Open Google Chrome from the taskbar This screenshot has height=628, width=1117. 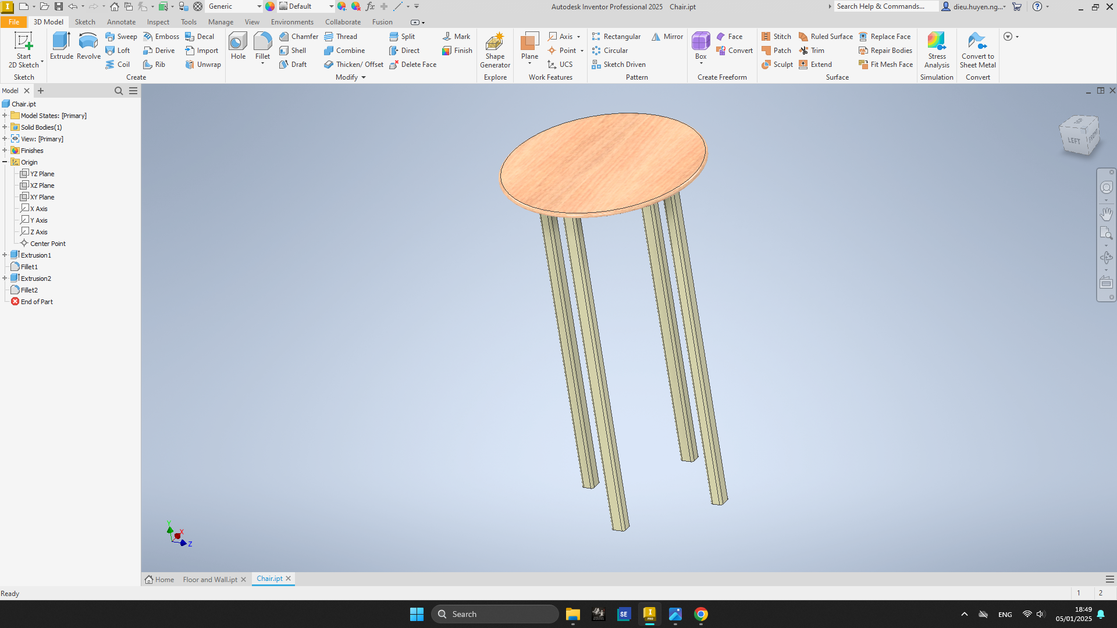(700, 614)
